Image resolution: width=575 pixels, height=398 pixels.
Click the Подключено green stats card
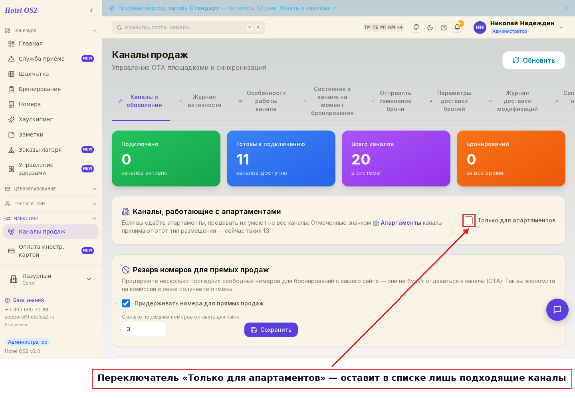(166, 158)
